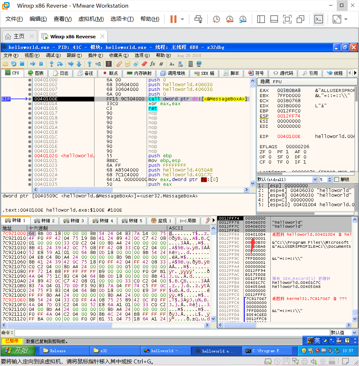Click the 开始 Start button
Viewport: 359px width, 366px height.
pos(18,350)
